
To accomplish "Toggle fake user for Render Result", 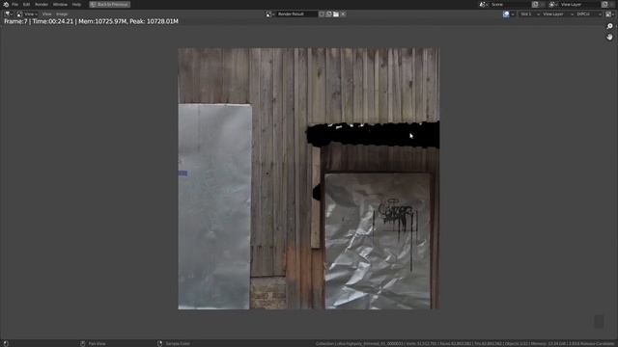I will point(322,14).
